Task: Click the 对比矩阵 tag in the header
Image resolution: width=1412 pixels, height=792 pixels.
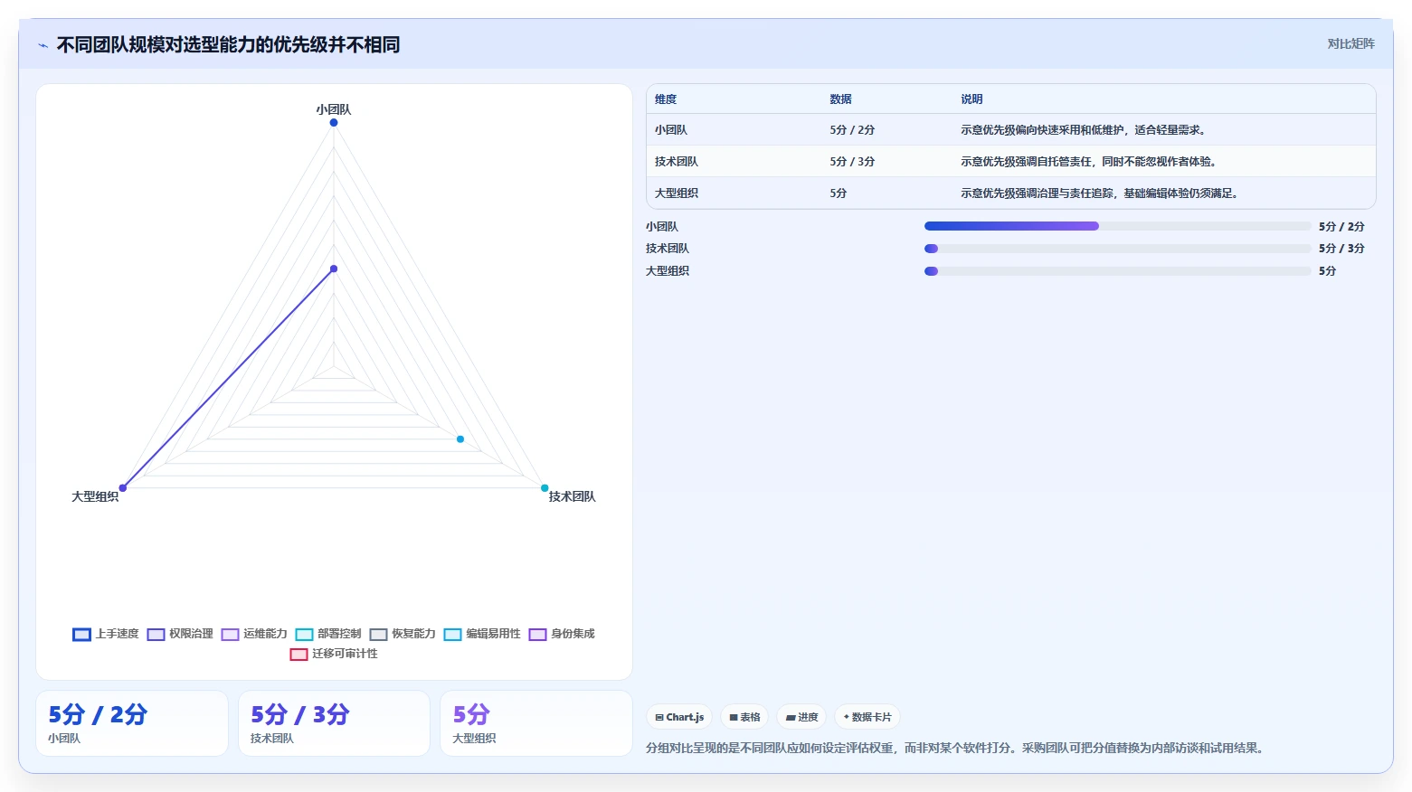Action: (1350, 43)
